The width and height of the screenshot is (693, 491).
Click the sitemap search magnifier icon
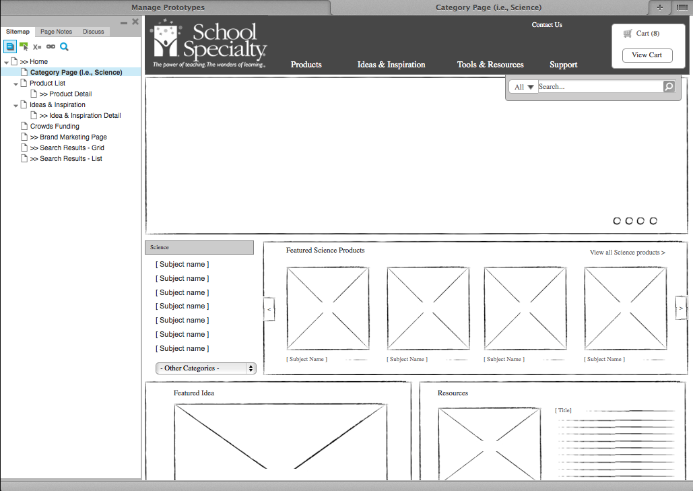pyautogui.click(x=65, y=46)
